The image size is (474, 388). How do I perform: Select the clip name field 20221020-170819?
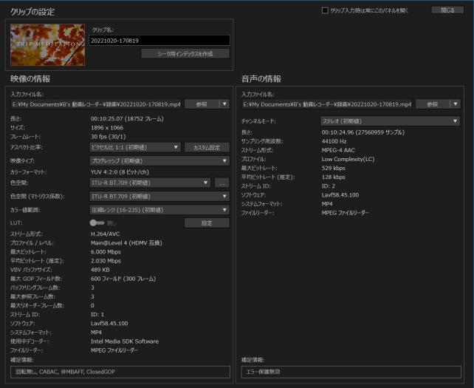pos(159,41)
